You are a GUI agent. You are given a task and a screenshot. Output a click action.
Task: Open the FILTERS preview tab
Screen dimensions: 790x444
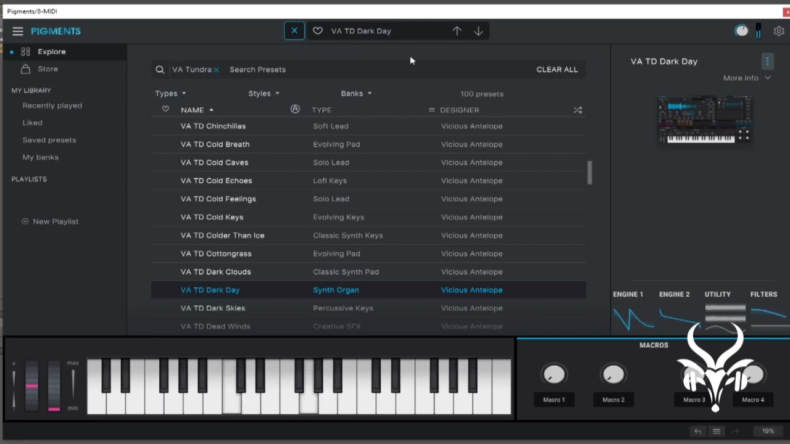point(763,295)
